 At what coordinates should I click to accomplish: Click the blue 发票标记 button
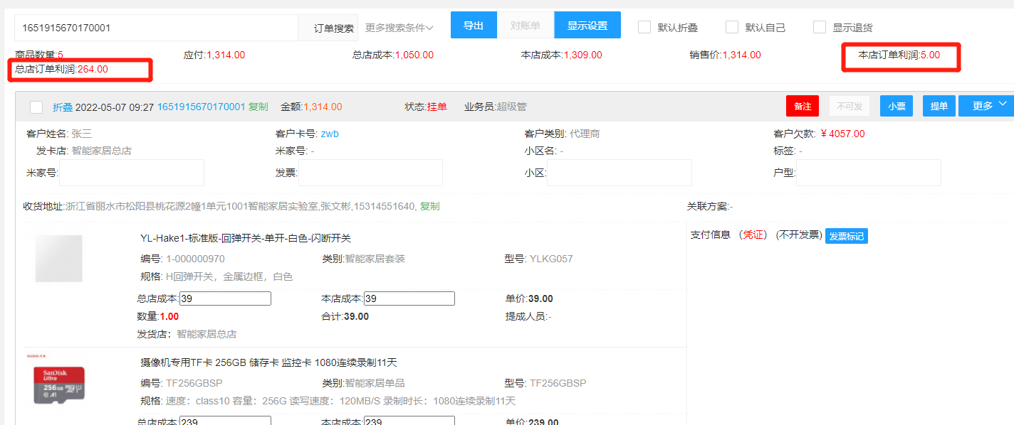[847, 236]
